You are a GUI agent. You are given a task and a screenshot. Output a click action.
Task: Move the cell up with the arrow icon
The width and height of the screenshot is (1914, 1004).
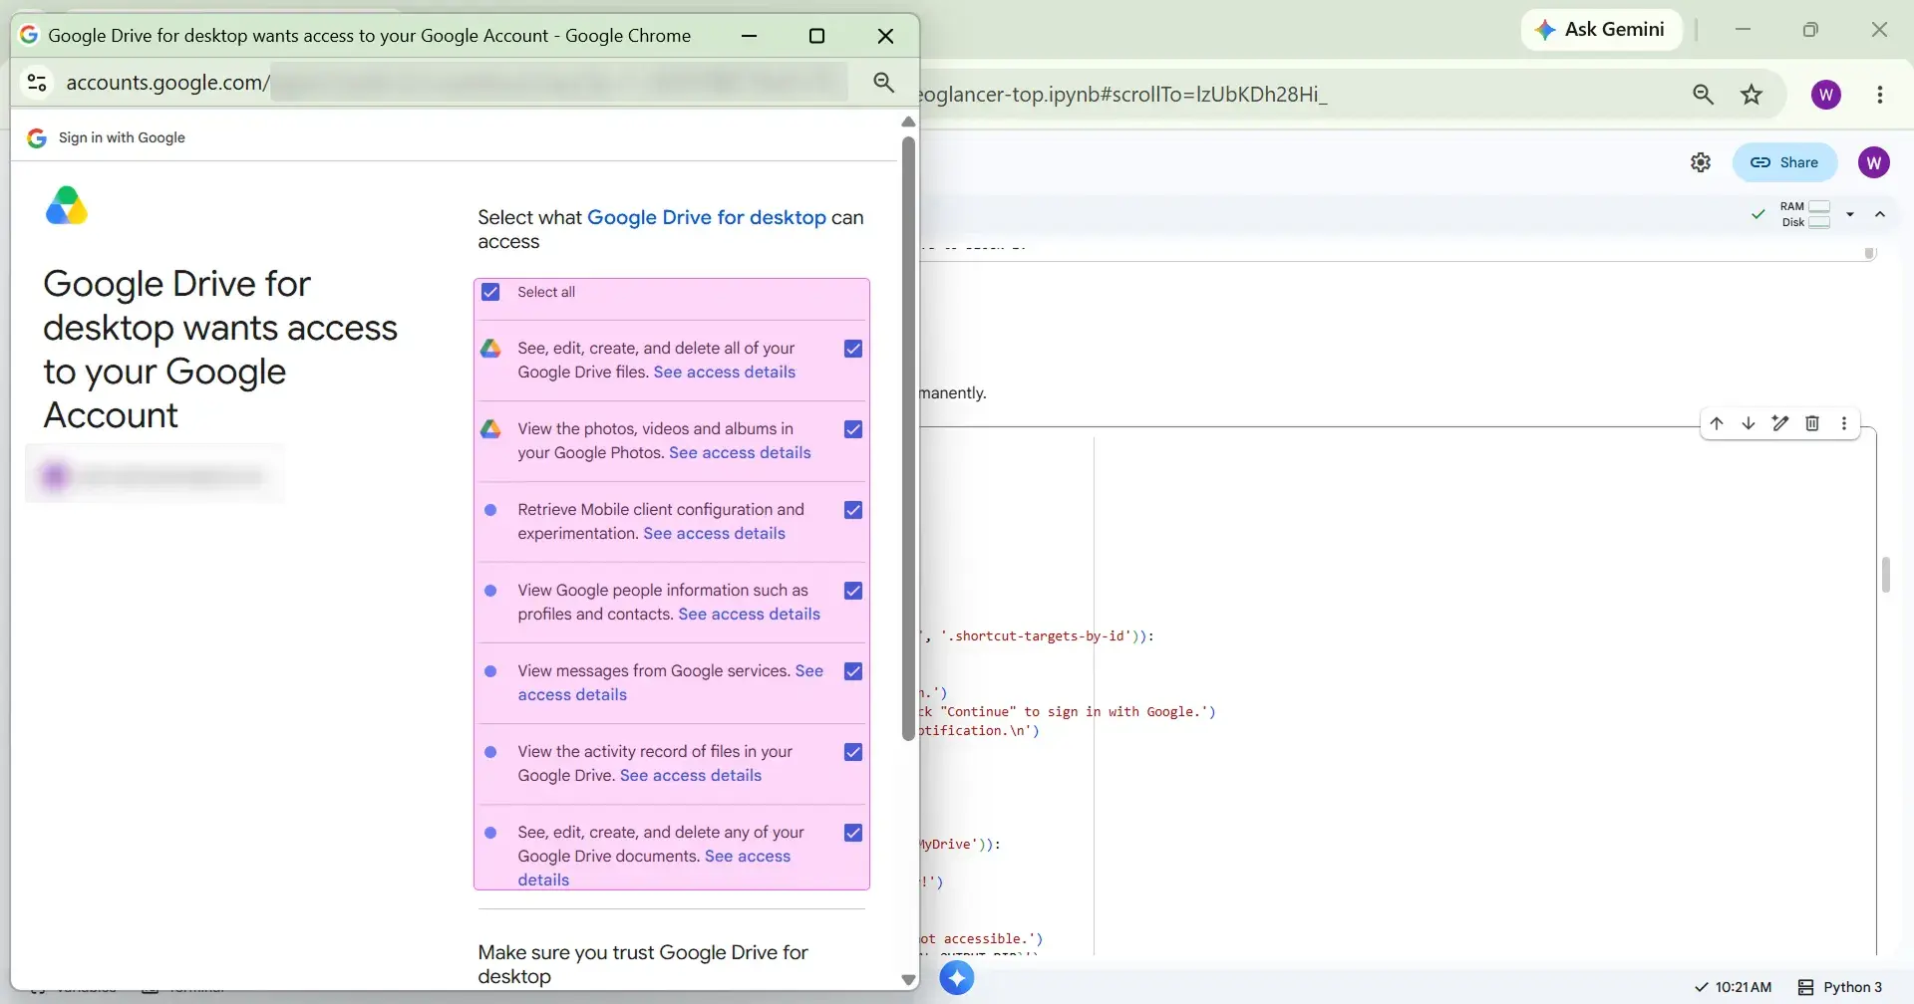click(1717, 423)
